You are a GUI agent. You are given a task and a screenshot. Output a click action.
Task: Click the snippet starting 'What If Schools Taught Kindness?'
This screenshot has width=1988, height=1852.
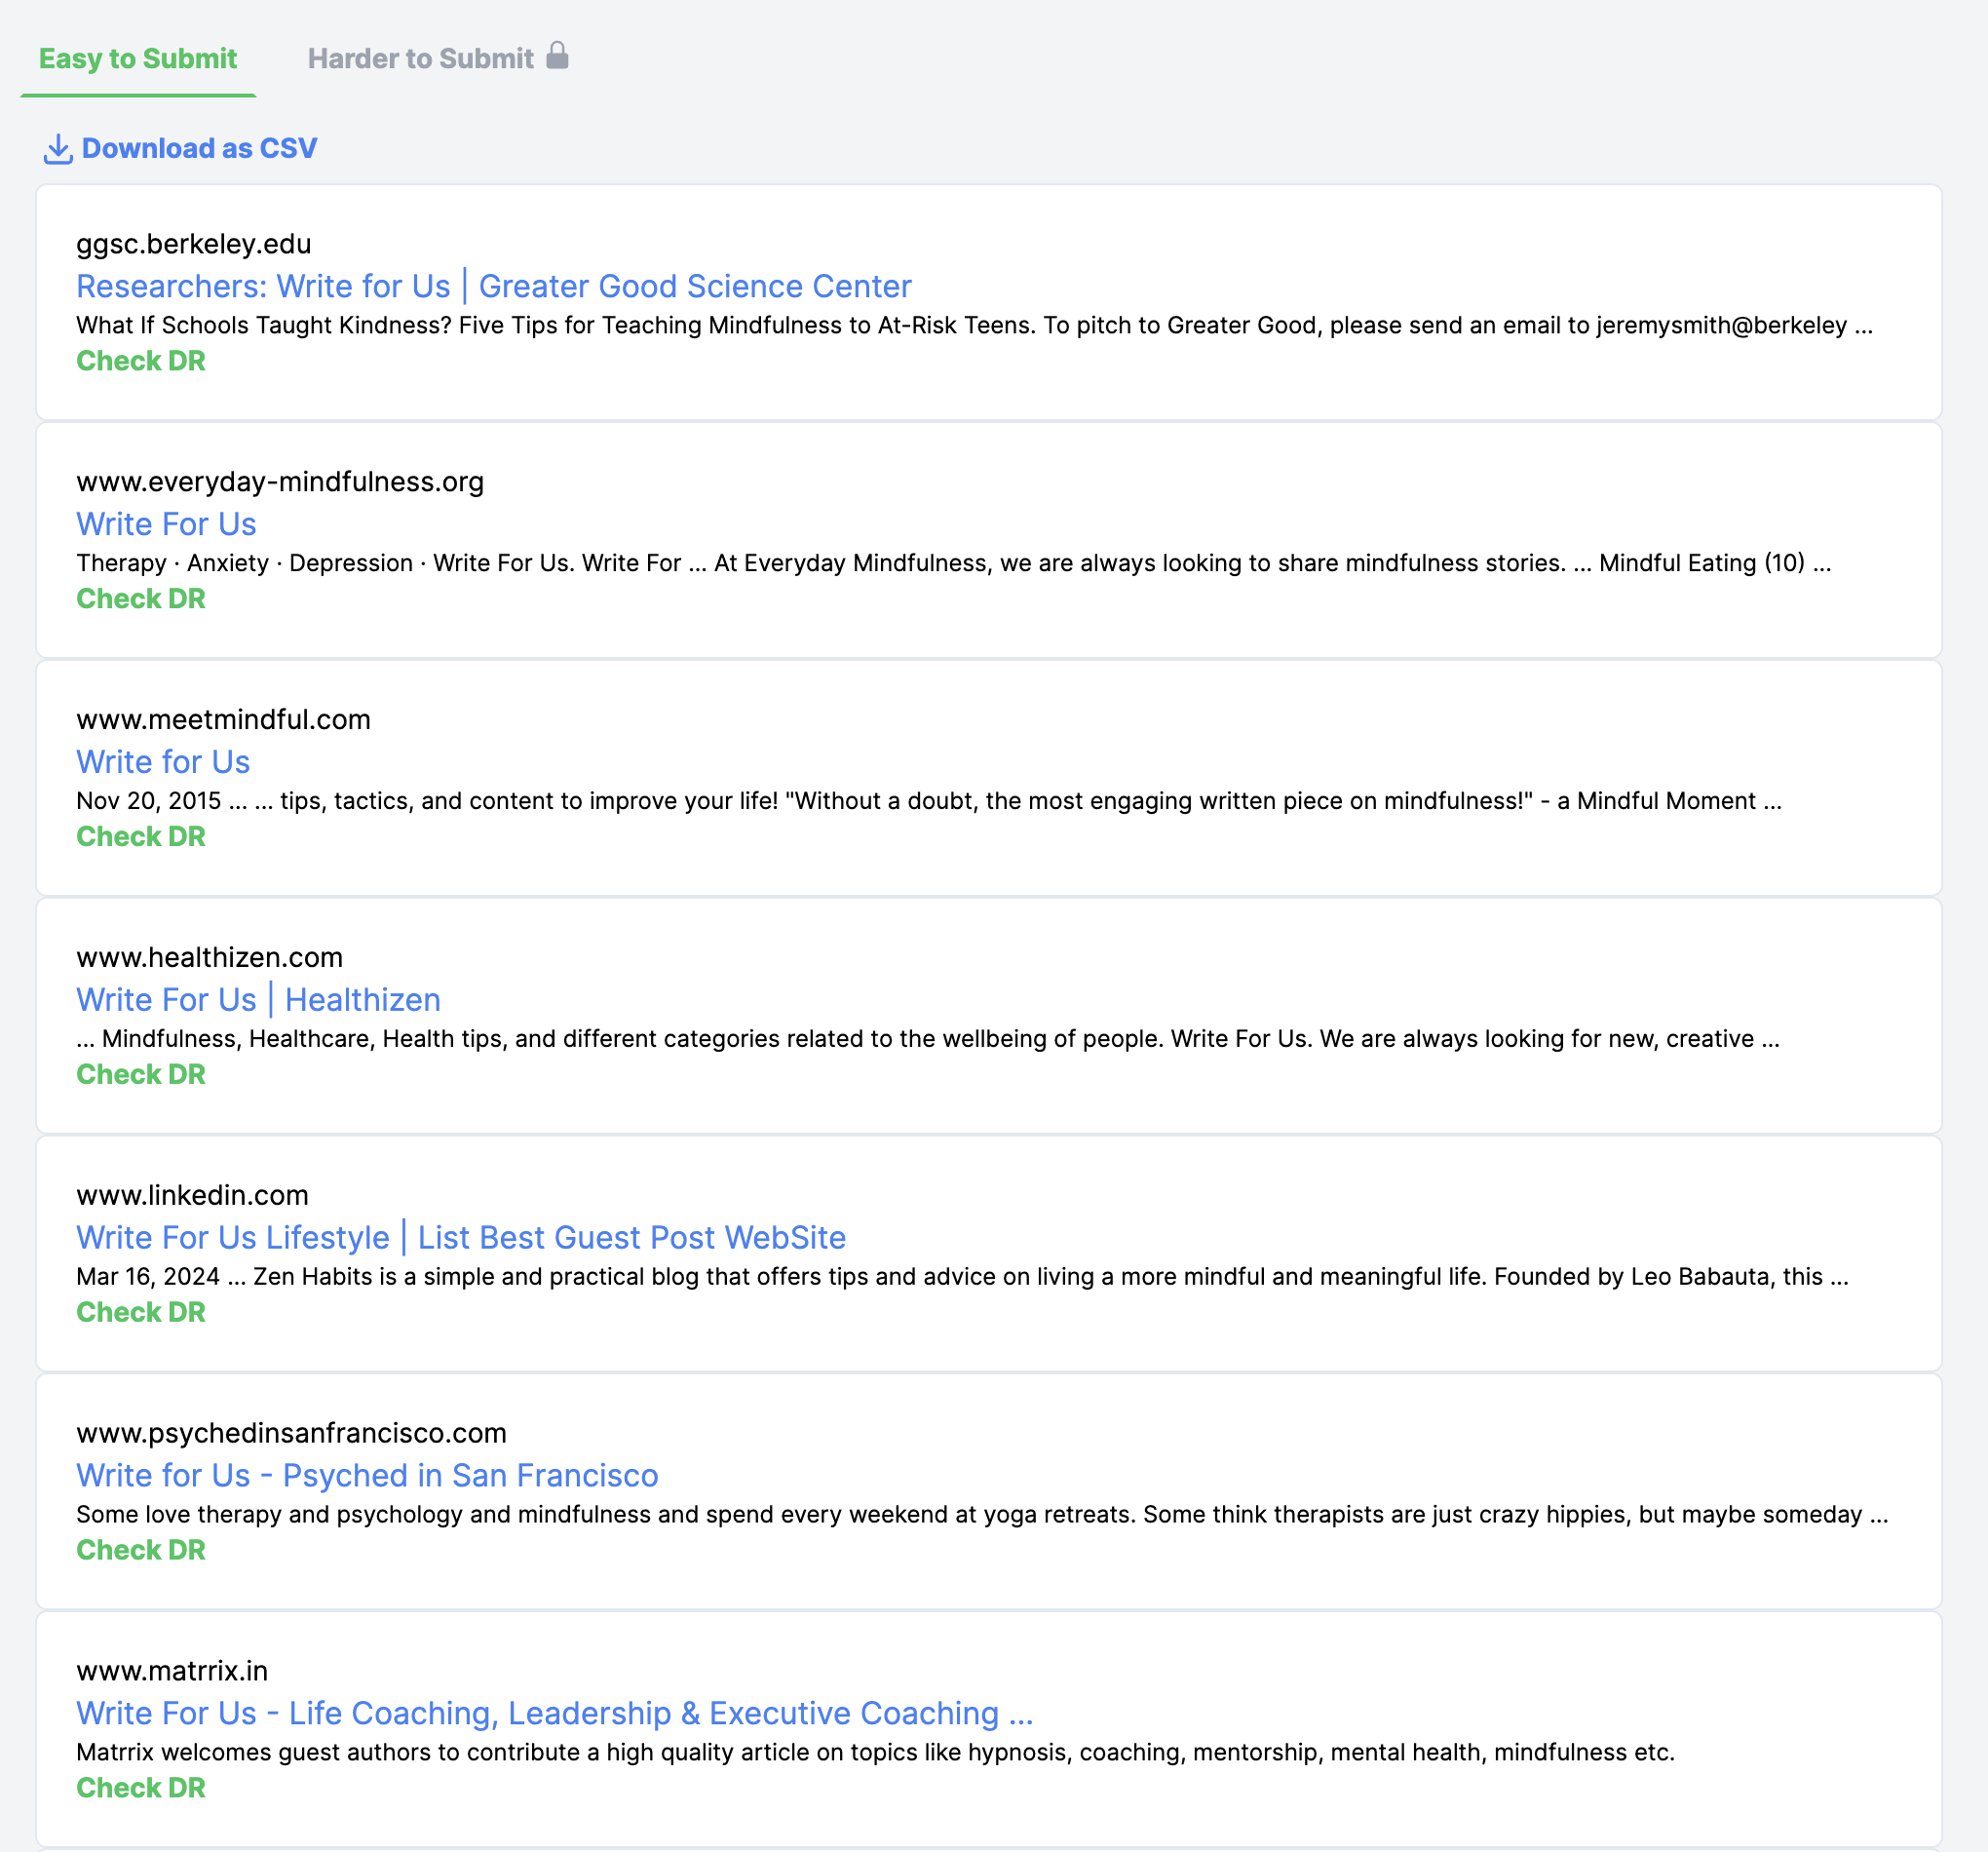974,326
